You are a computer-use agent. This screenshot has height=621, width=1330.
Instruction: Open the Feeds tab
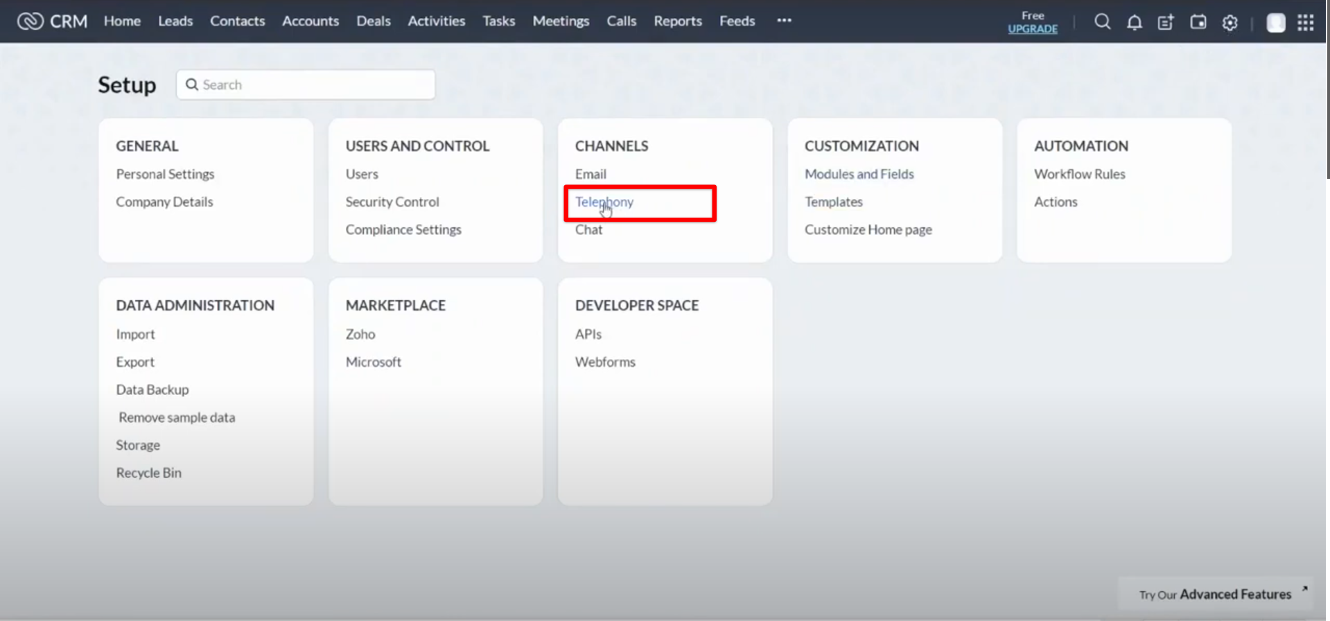tap(737, 21)
